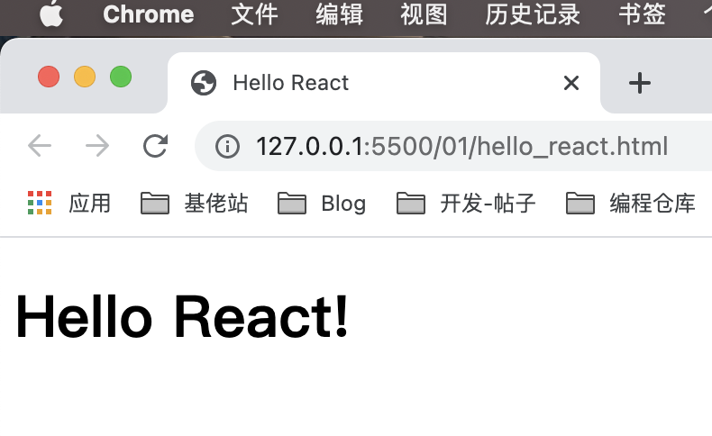
Task: Reload the current page
Action: pos(155,146)
